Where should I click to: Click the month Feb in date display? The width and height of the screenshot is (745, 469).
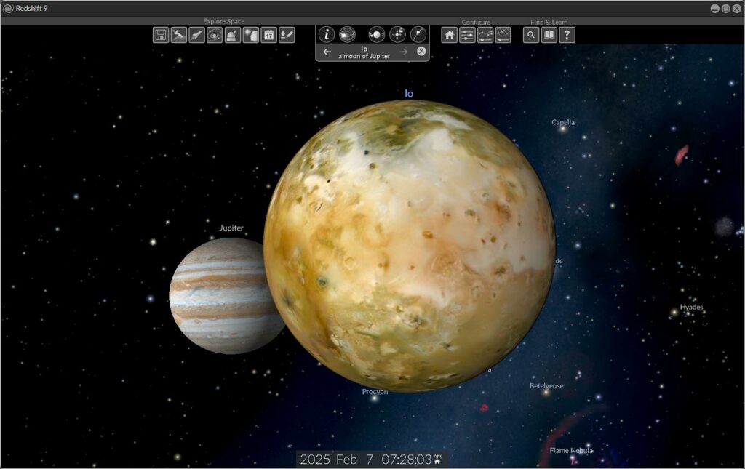(x=348, y=460)
